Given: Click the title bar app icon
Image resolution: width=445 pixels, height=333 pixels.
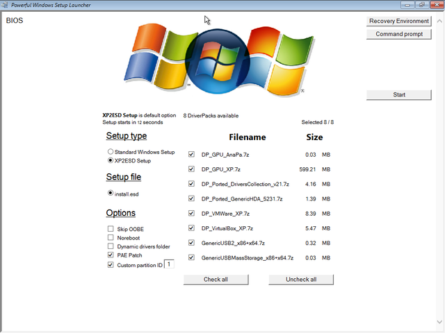Looking at the screenshot, I should pyautogui.click(x=6, y=5).
